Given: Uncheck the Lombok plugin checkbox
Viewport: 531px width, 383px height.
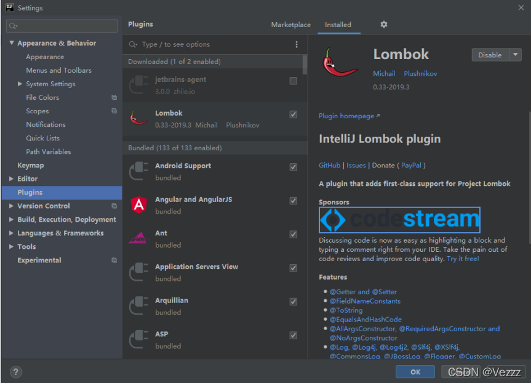Looking at the screenshot, I should [x=293, y=114].
